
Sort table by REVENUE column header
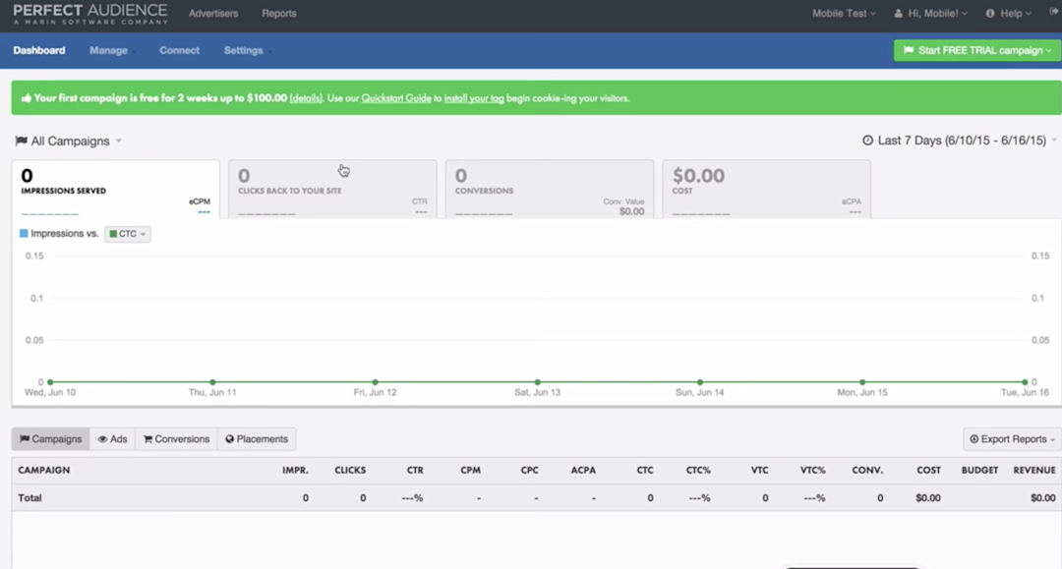[x=1034, y=470]
